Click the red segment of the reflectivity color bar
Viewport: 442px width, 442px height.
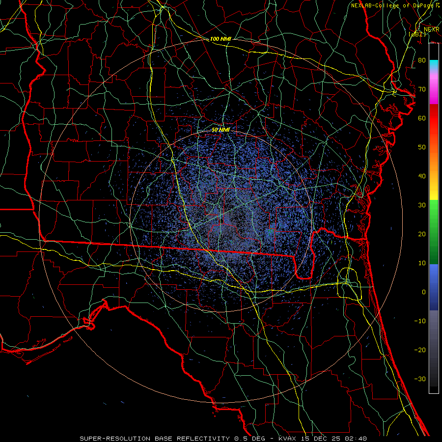click(434, 118)
